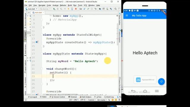Image resolution: width=190 pixels, height=107 pixels.
Task: Open the Event Log tool window
Action: [x=109, y=97]
